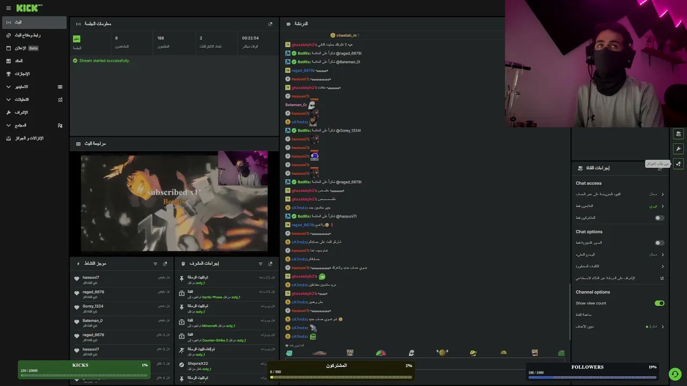Open the Moderation (الإشراف) sidebar item
687x386 pixels.
[x=34, y=113]
